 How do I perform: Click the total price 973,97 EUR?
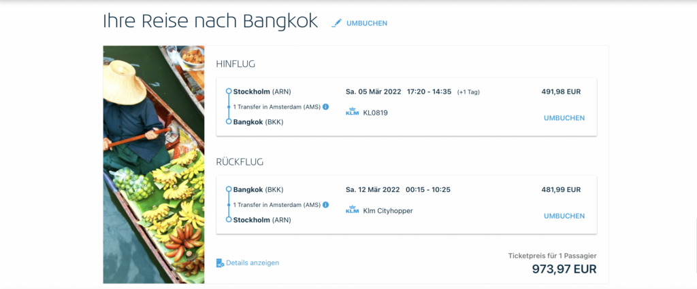point(564,269)
